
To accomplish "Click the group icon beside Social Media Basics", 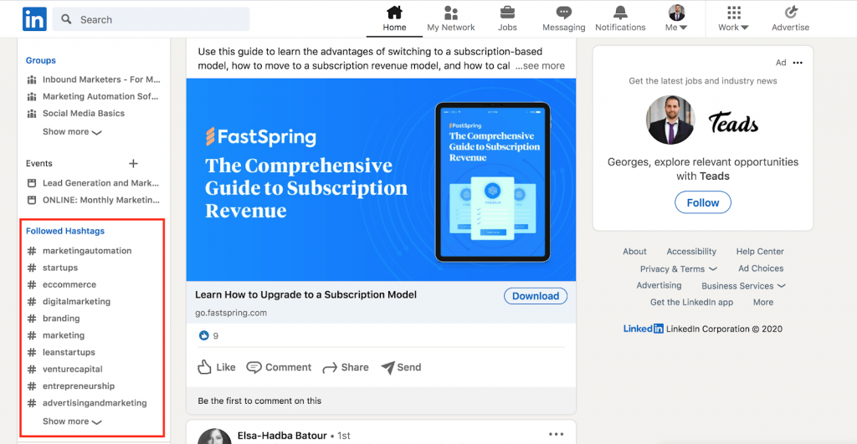I will [32, 114].
